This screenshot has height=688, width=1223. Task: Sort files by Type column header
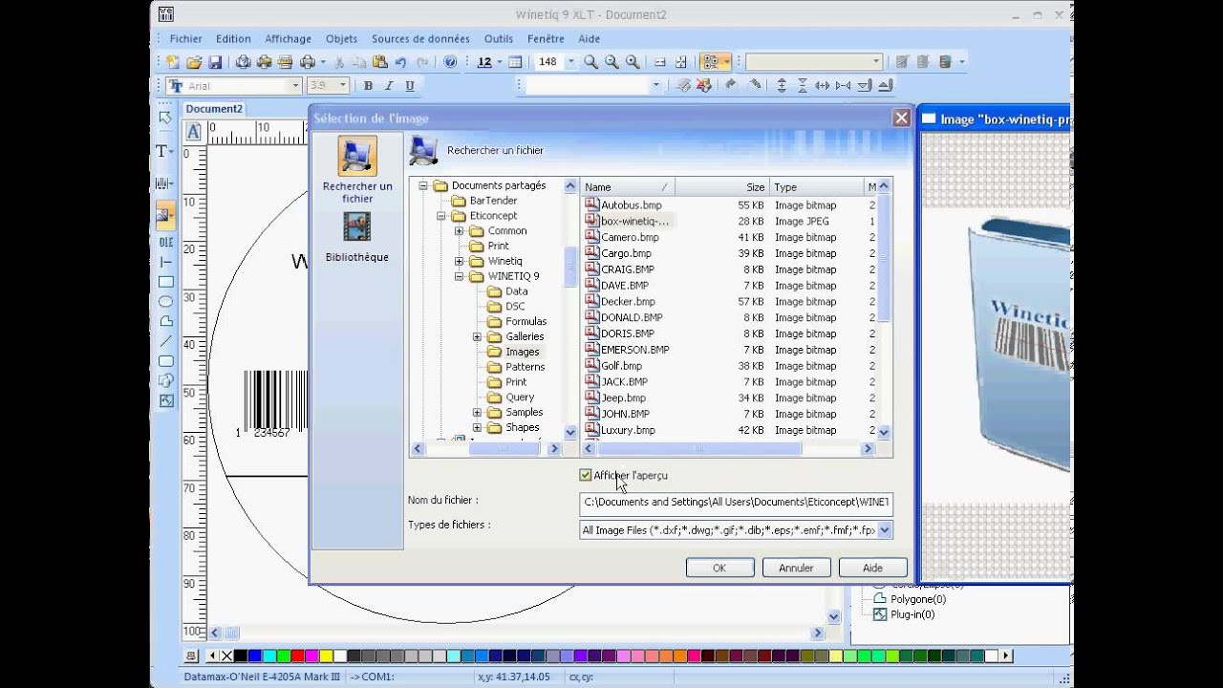(816, 187)
